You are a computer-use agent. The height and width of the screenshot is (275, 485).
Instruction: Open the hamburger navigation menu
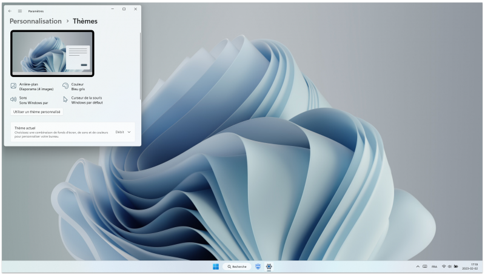(20, 10)
